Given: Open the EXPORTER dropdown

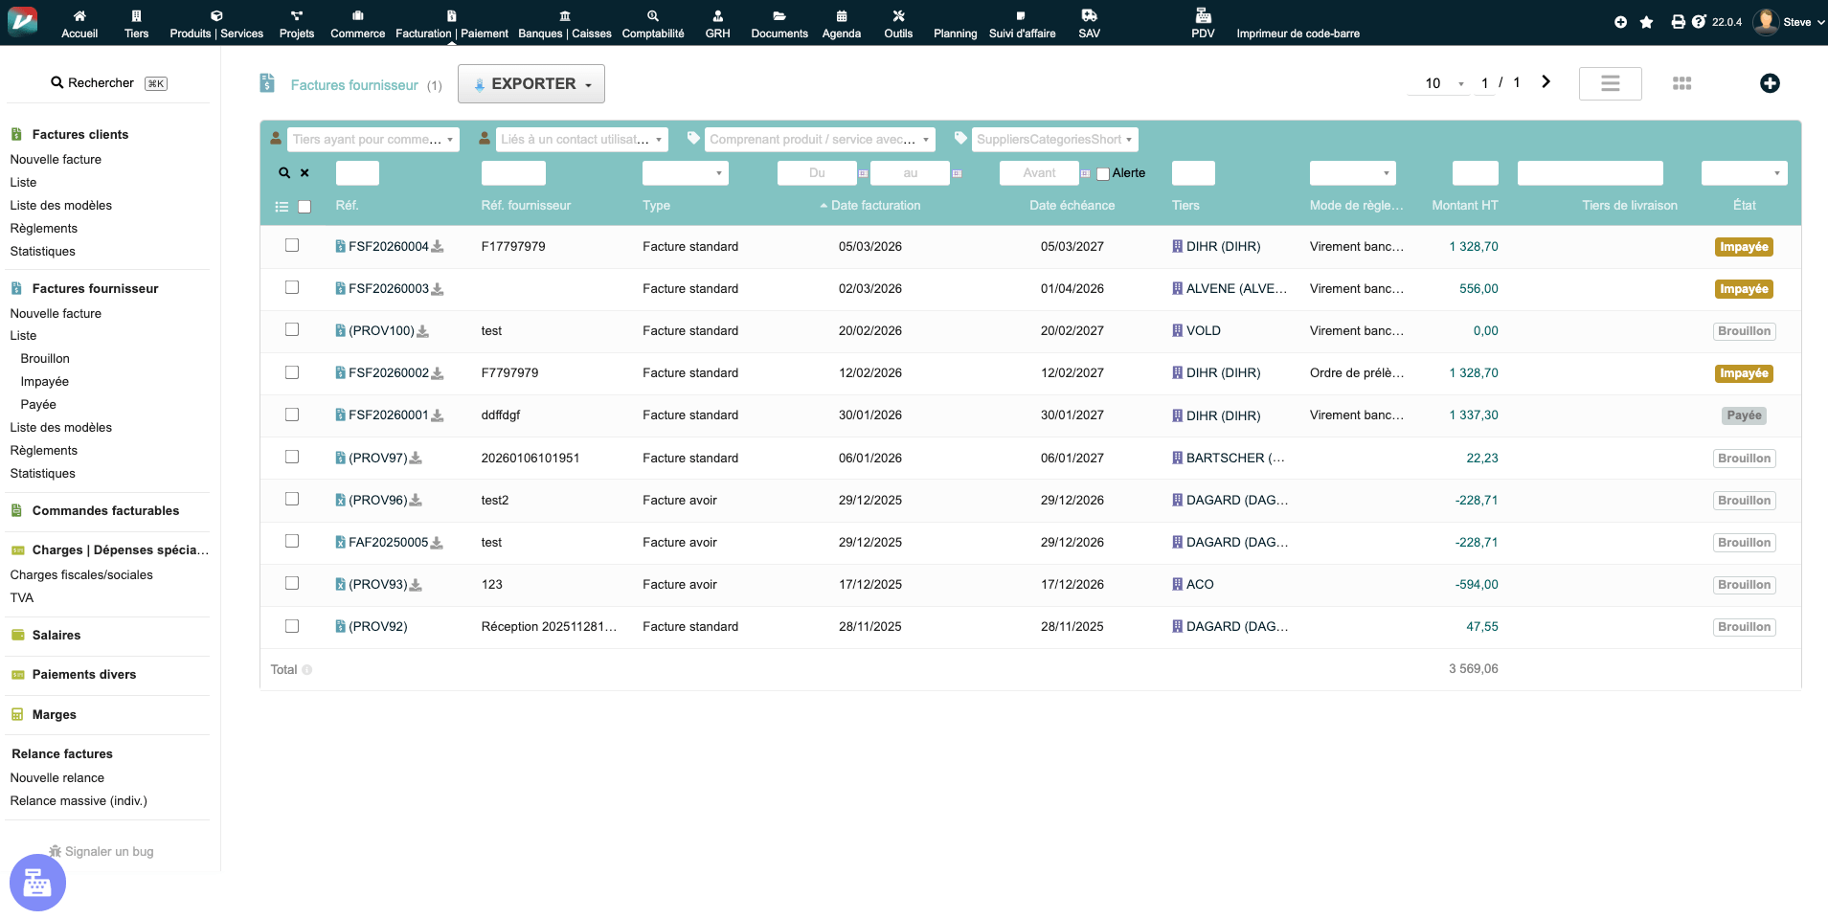Looking at the screenshot, I should pyautogui.click(x=531, y=84).
